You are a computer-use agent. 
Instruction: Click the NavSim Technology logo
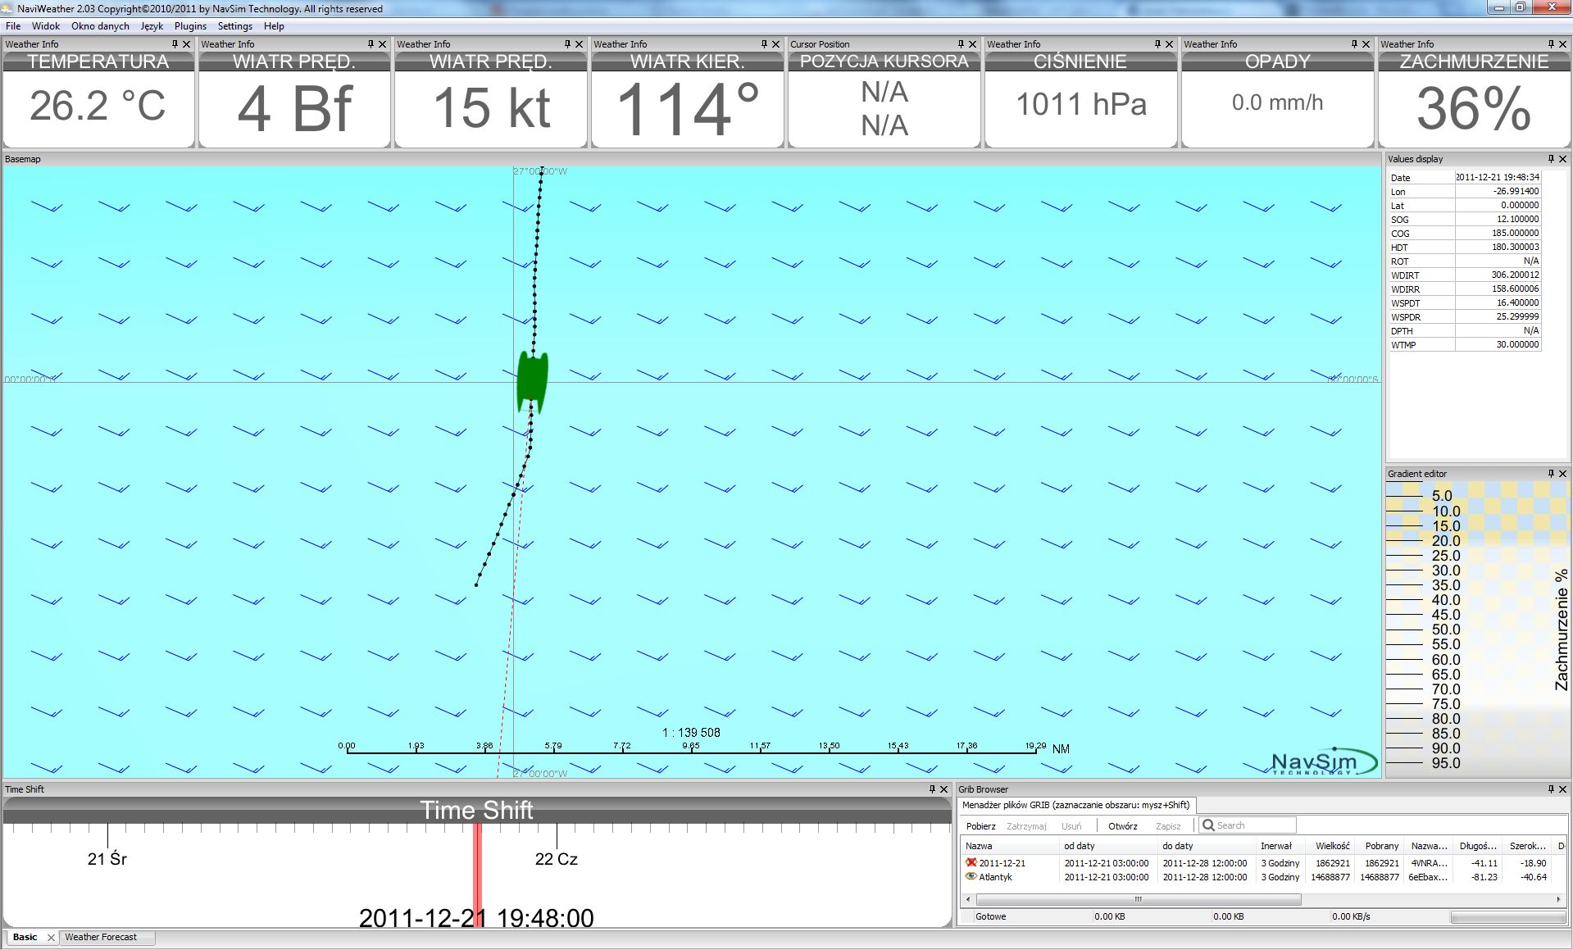1323,761
